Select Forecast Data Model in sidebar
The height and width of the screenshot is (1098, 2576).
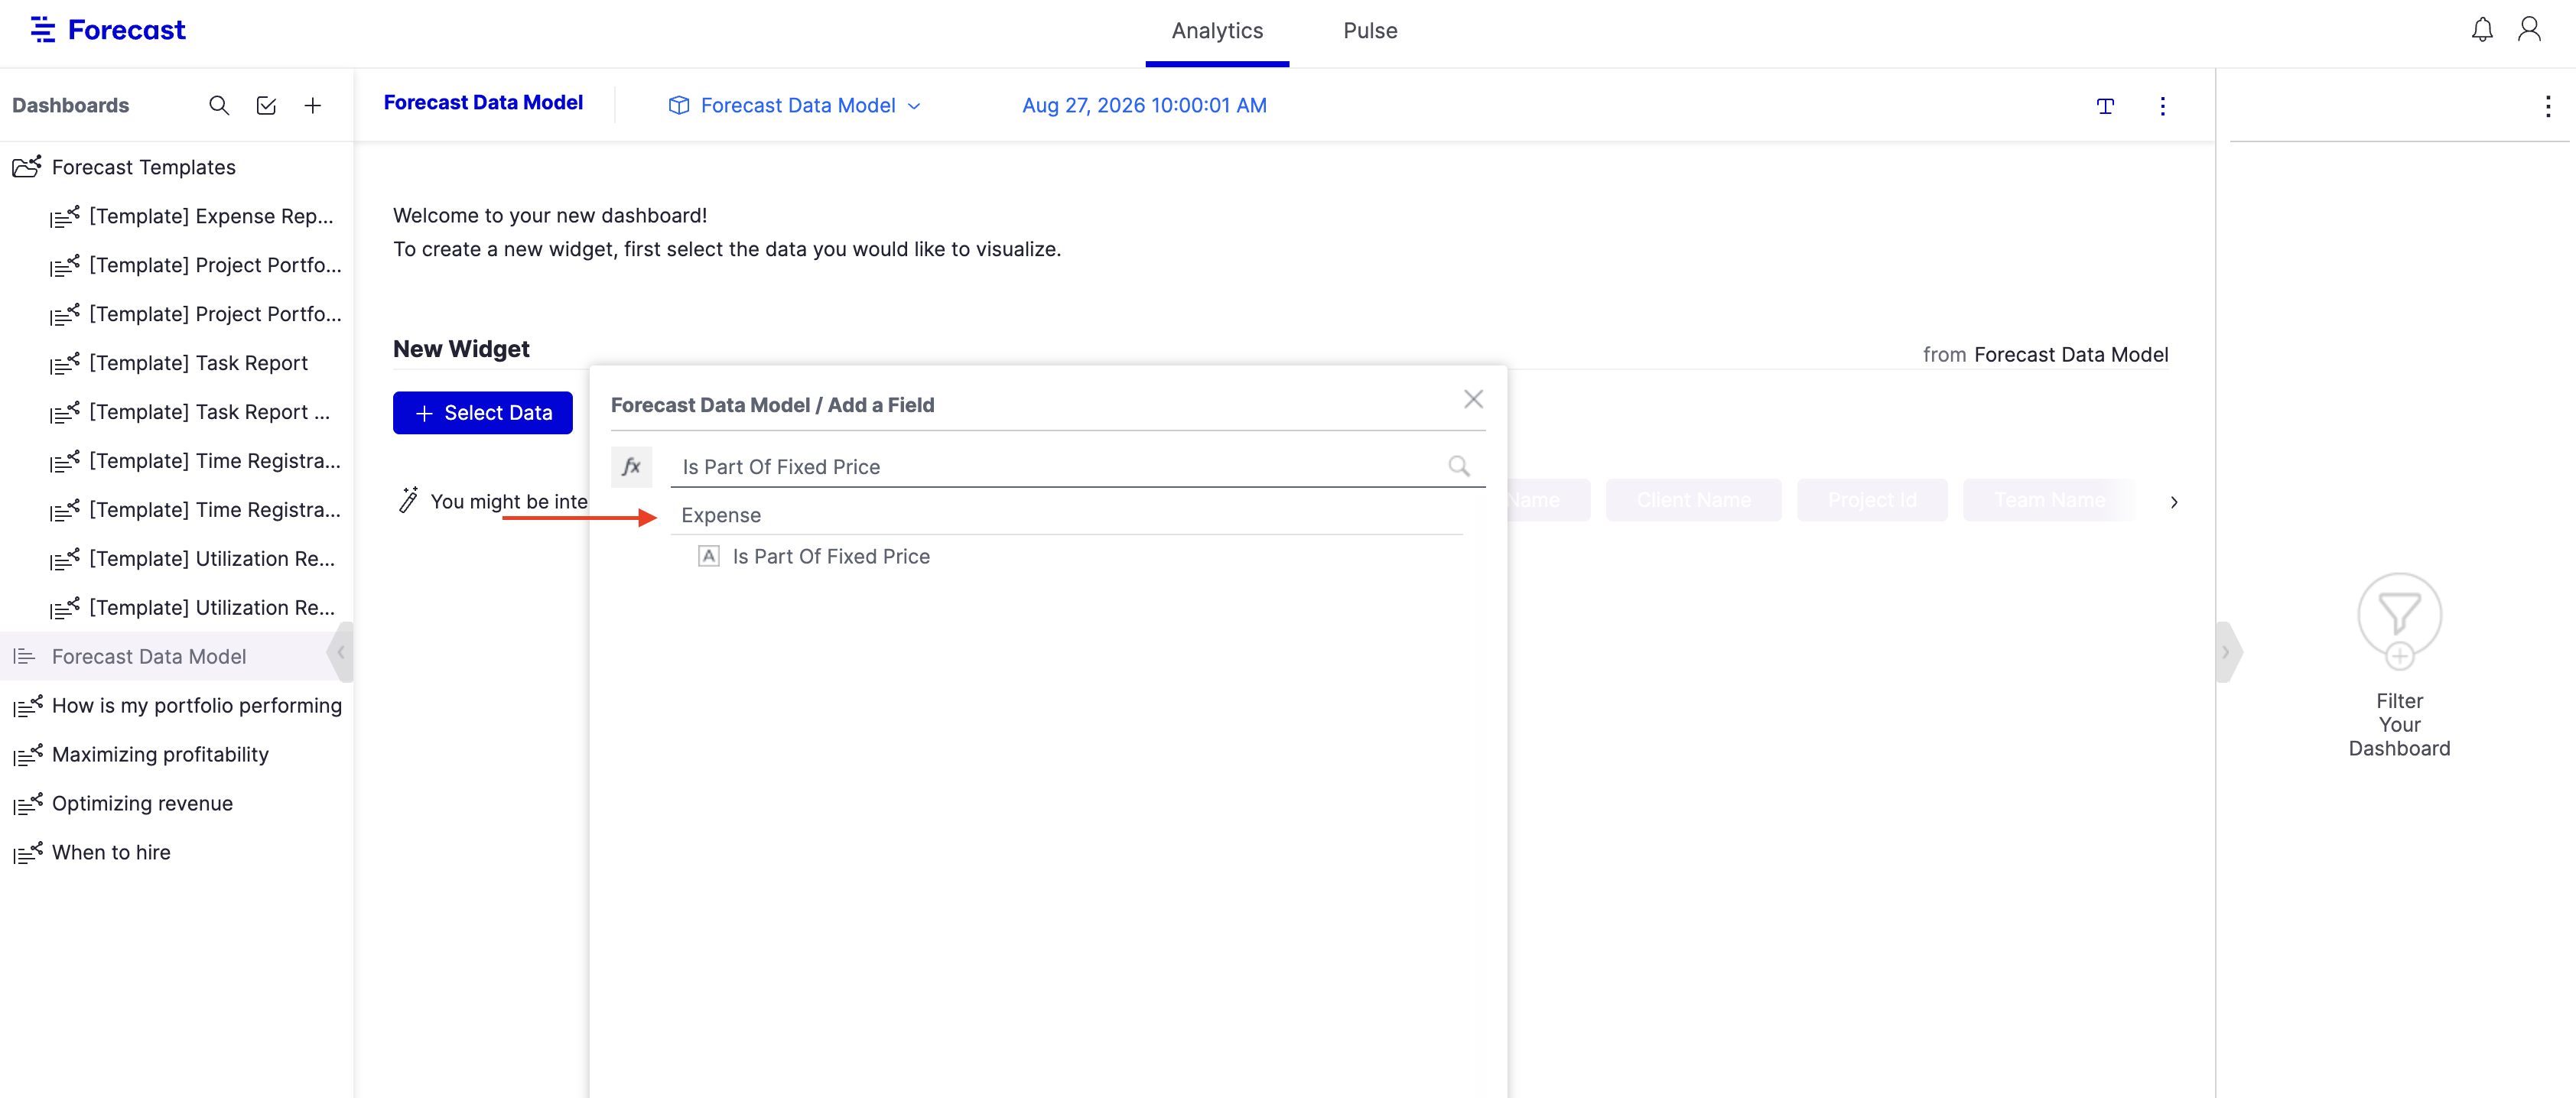[149, 656]
